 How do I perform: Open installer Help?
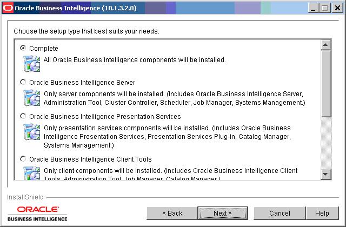coord(322,213)
